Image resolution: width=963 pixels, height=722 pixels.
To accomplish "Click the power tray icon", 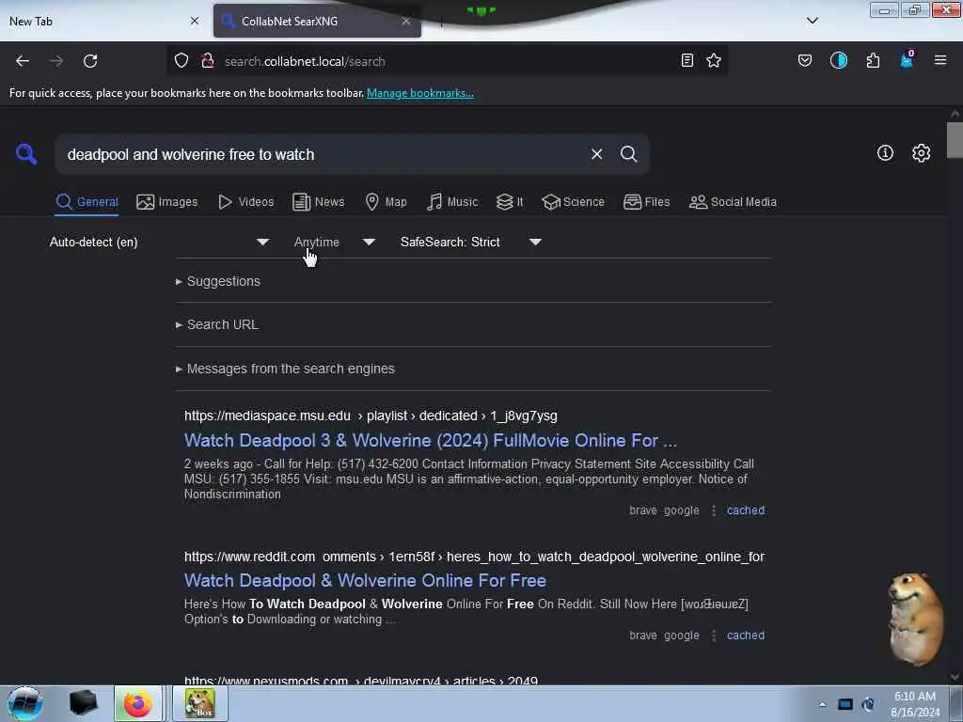I will [868, 704].
